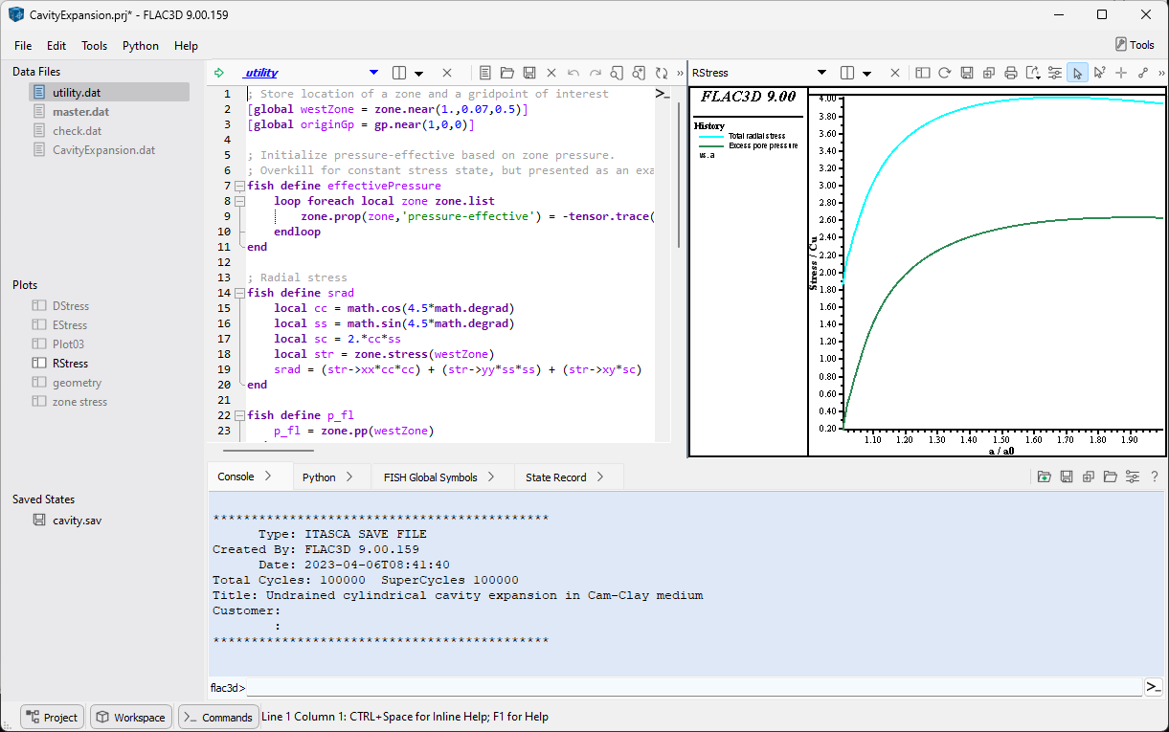Toggle the Commands panel button
Viewport: 1169px width, 732px height.
coord(218,717)
